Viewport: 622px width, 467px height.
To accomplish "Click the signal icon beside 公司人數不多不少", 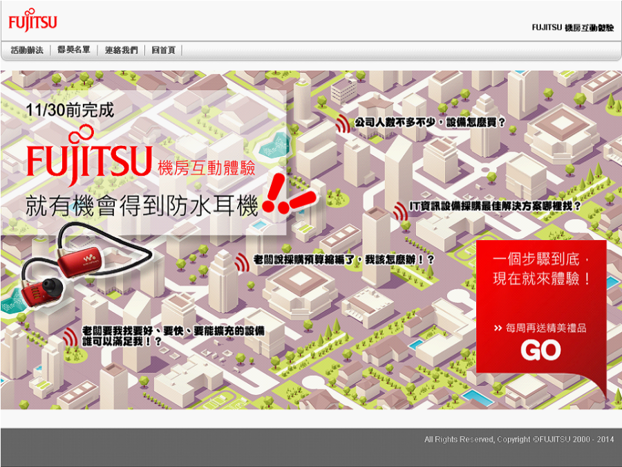I will [342, 124].
